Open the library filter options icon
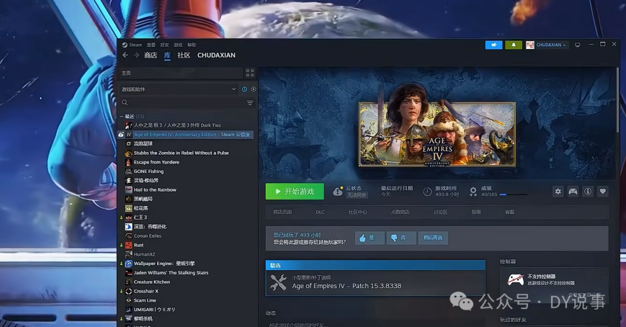 click(250, 103)
